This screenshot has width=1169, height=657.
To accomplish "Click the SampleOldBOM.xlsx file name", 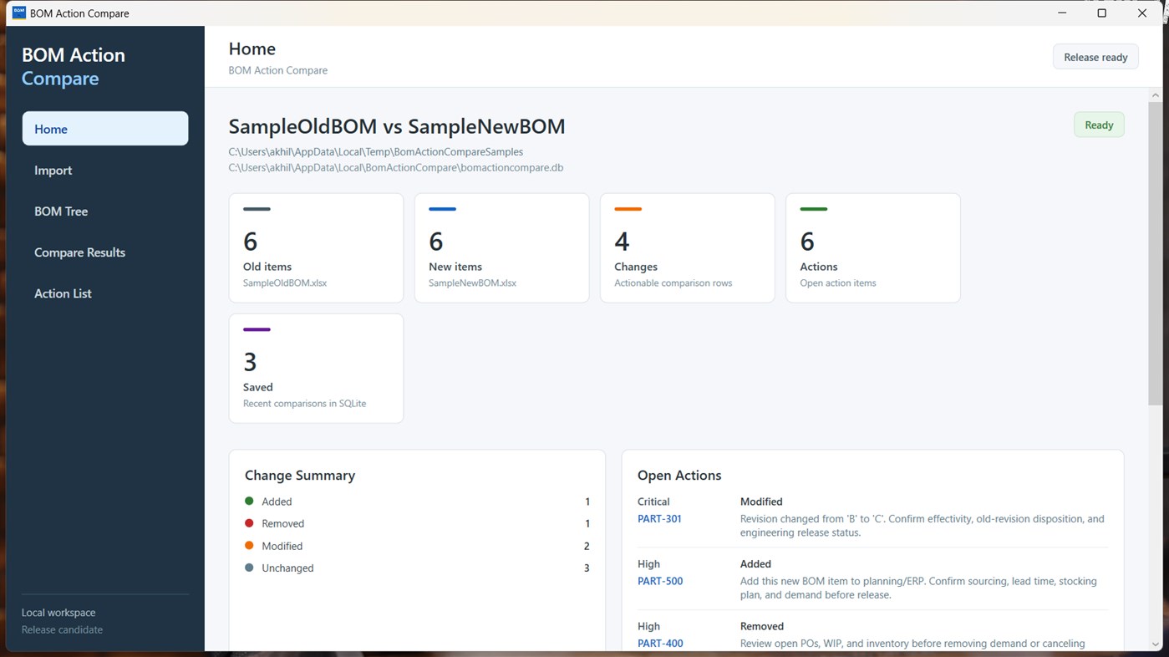I will click(285, 283).
